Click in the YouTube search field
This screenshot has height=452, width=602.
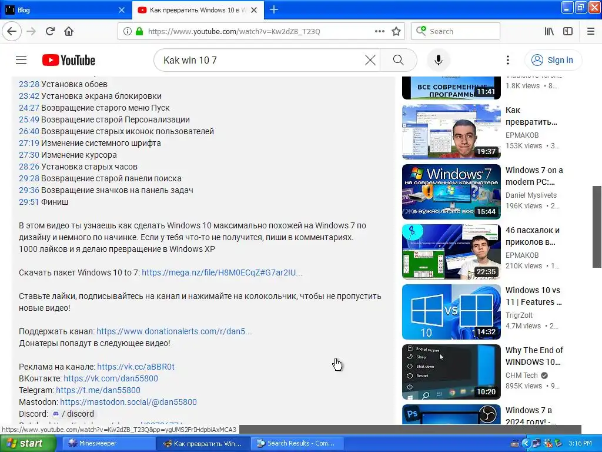pos(261,60)
